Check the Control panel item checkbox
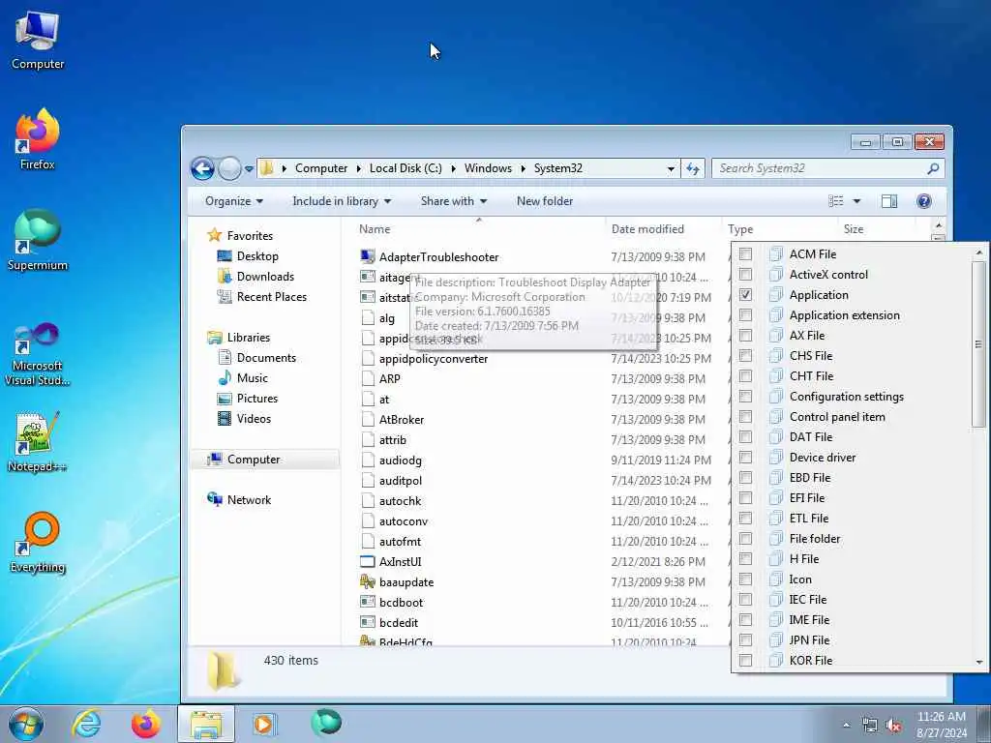The image size is (991, 743). click(x=746, y=416)
